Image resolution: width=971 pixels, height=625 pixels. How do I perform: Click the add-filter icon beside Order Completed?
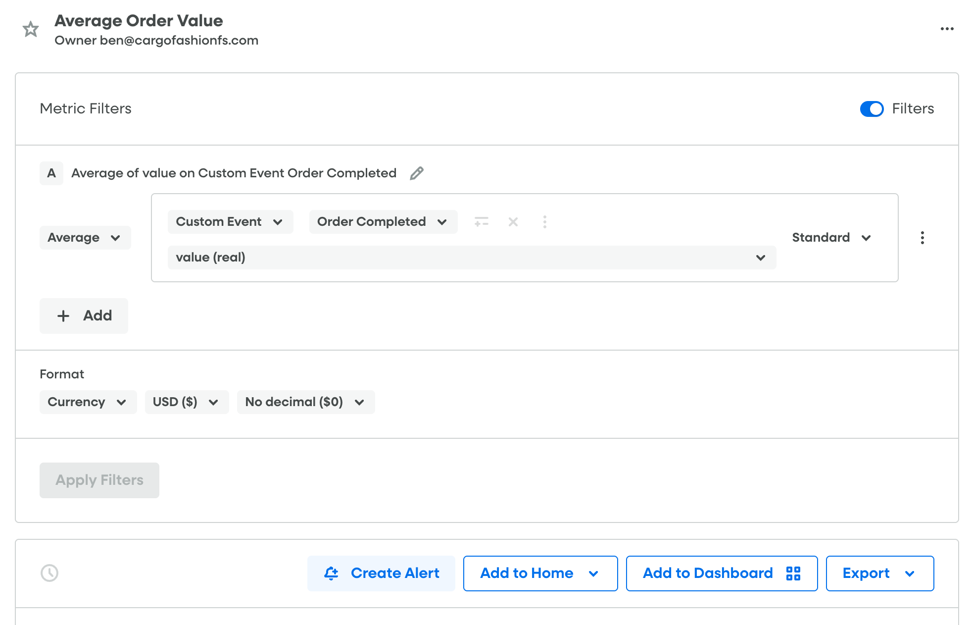pyautogui.click(x=481, y=221)
